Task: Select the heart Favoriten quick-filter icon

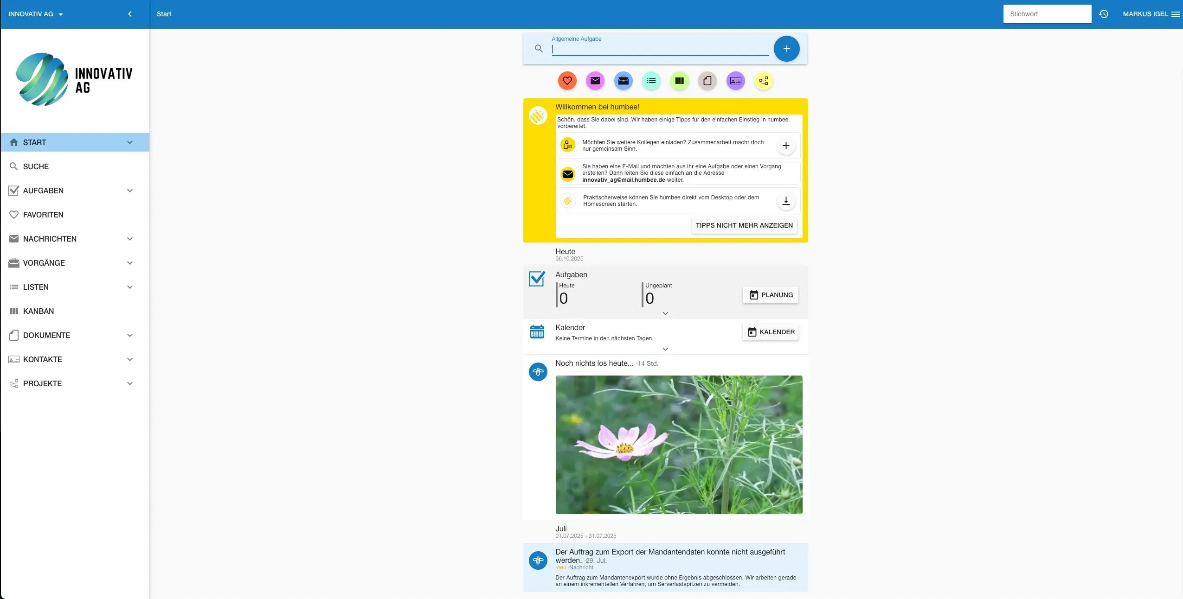Action: pos(567,81)
